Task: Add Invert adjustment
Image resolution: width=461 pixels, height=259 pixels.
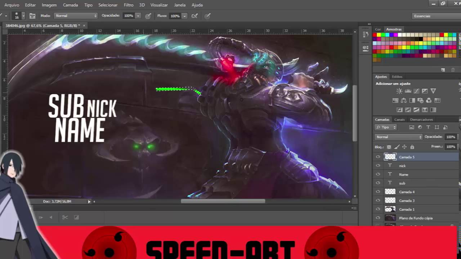Action: pos(399,110)
